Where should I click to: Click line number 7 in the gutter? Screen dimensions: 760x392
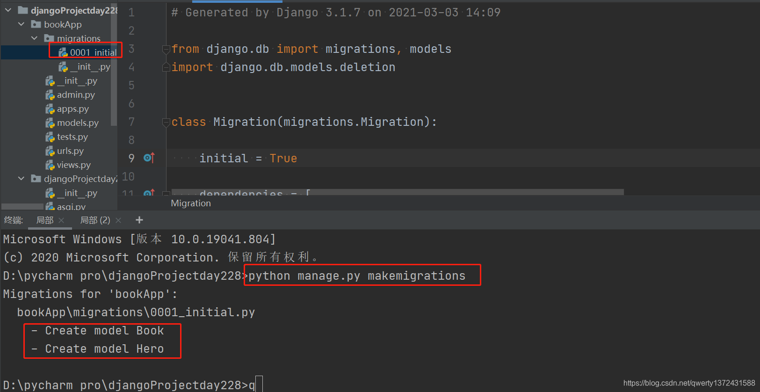click(x=131, y=122)
